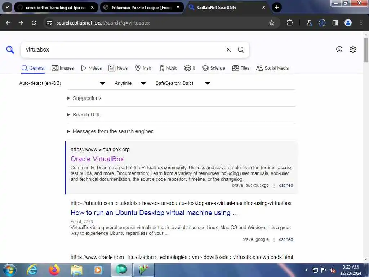Clear the search query with the X icon
The width and height of the screenshot is (369, 277).
pos(228,50)
